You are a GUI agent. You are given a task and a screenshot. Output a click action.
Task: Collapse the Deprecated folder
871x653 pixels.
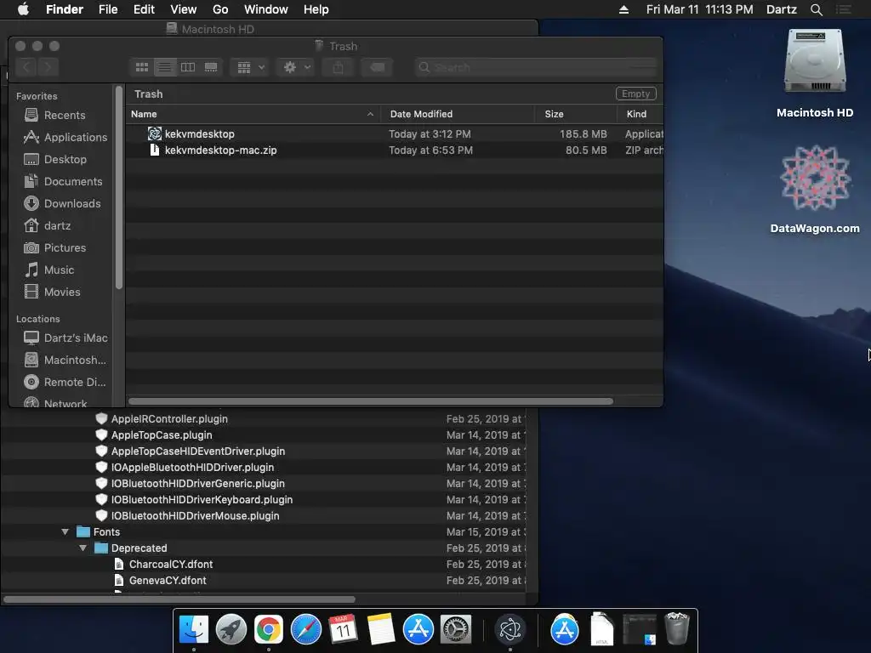point(83,548)
